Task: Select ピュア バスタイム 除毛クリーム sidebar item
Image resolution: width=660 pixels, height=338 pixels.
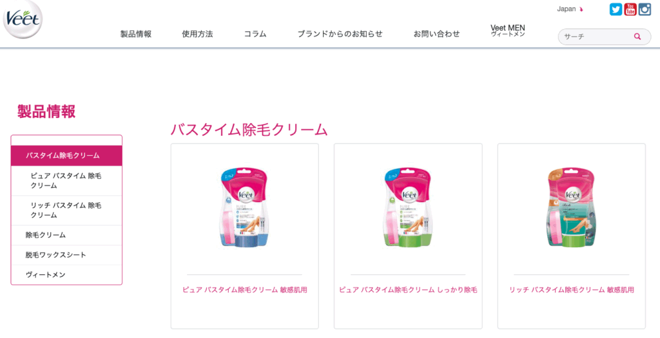Action: click(66, 181)
